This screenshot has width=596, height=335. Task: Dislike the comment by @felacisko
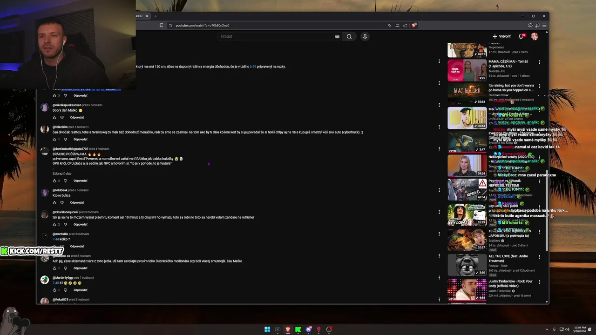point(65,139)
